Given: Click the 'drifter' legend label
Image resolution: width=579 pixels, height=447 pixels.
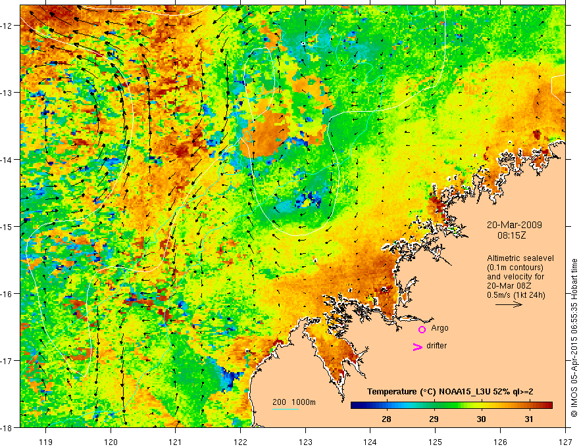Looking at the screenshot, I should 436,346.
